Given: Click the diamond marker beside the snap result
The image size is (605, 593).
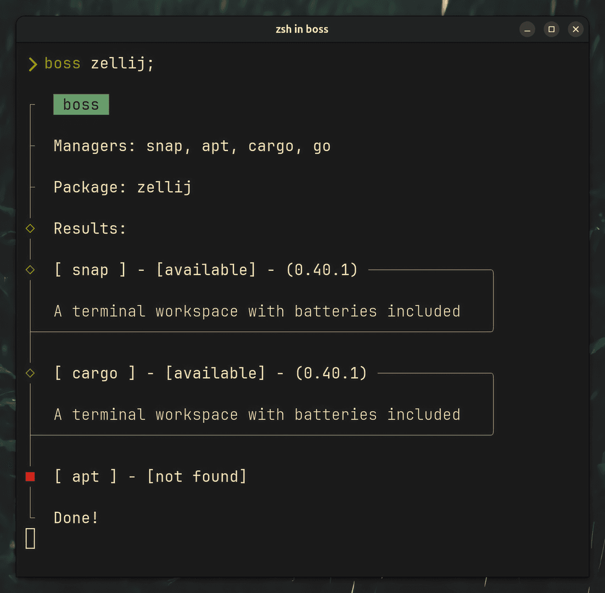Looking at the screenshot, I should [x=30, y=270].
